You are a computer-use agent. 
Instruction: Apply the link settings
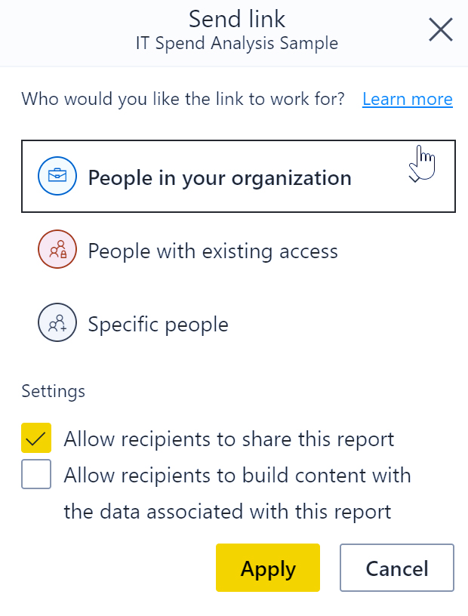tap(268, 568)
